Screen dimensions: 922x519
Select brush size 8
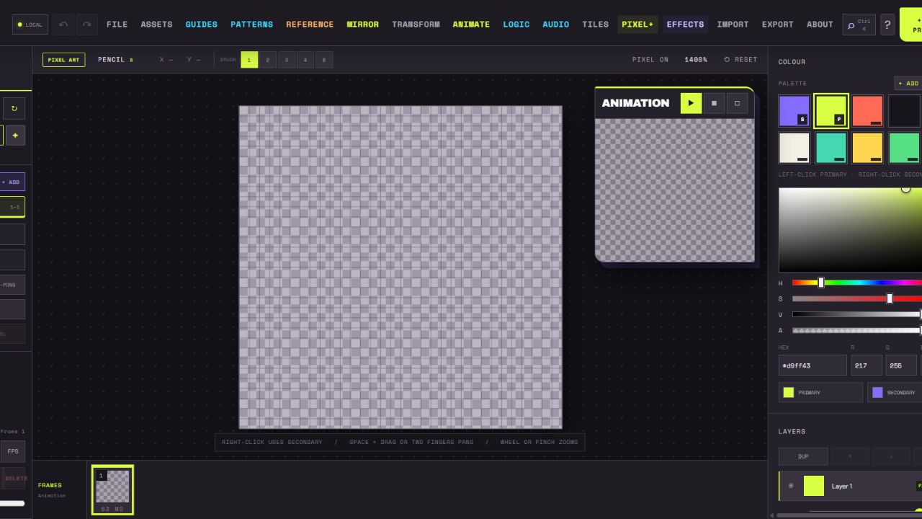point(324,60)
